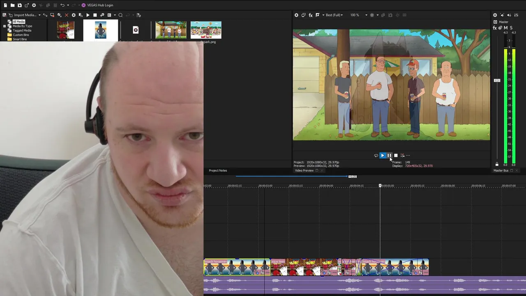Open the Master bus FX

(x=495, y=28)
